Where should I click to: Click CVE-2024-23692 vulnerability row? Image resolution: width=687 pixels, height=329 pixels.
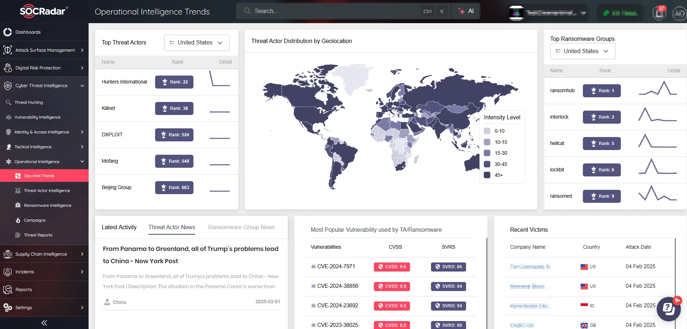click(391, 306)
